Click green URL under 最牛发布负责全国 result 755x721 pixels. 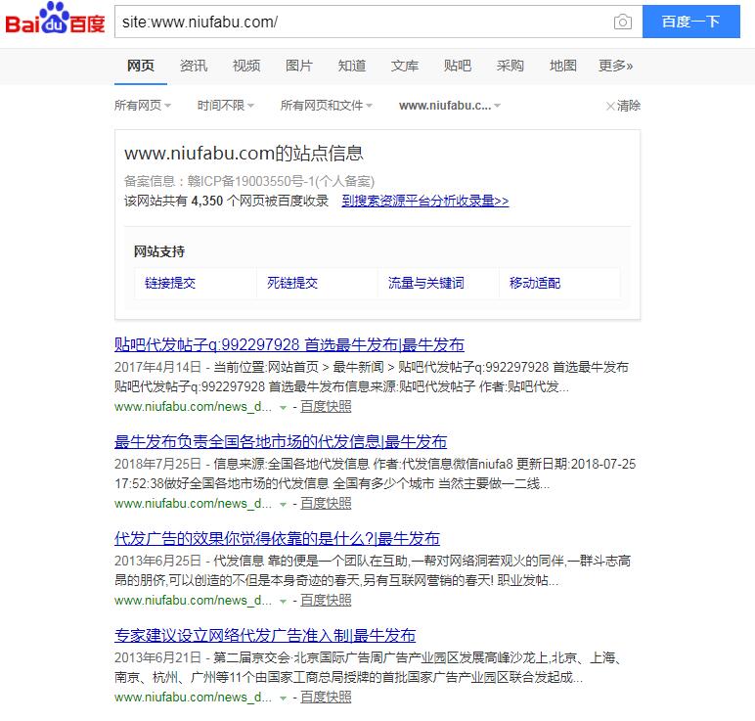(x=193, y=503)
